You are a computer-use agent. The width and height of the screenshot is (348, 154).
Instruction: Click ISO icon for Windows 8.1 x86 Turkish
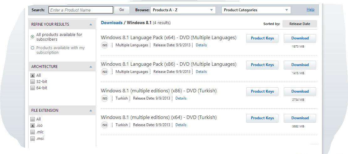pos(105,98)
